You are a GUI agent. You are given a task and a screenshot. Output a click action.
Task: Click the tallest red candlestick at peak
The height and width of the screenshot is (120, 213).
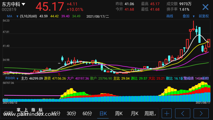(194, 26)
